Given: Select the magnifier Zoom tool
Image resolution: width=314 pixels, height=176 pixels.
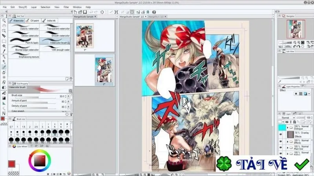Looking at the screenshot, I should [x=4, y=21].
